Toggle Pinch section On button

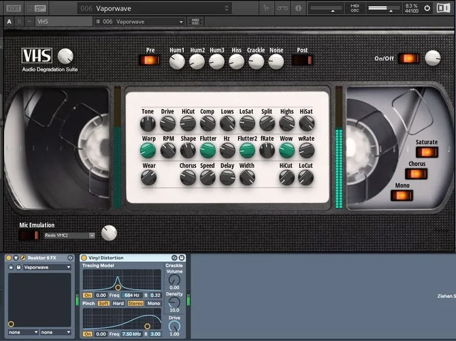click(x=88, y=334)
